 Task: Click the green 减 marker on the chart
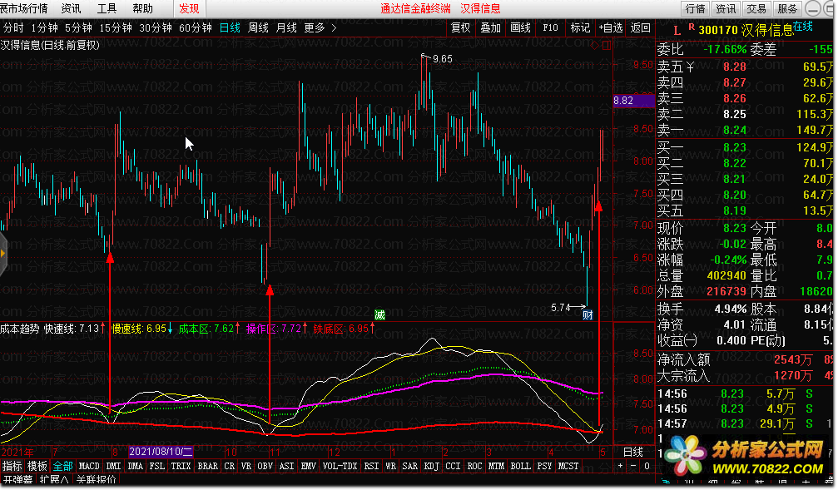click(x=380, y=314)
